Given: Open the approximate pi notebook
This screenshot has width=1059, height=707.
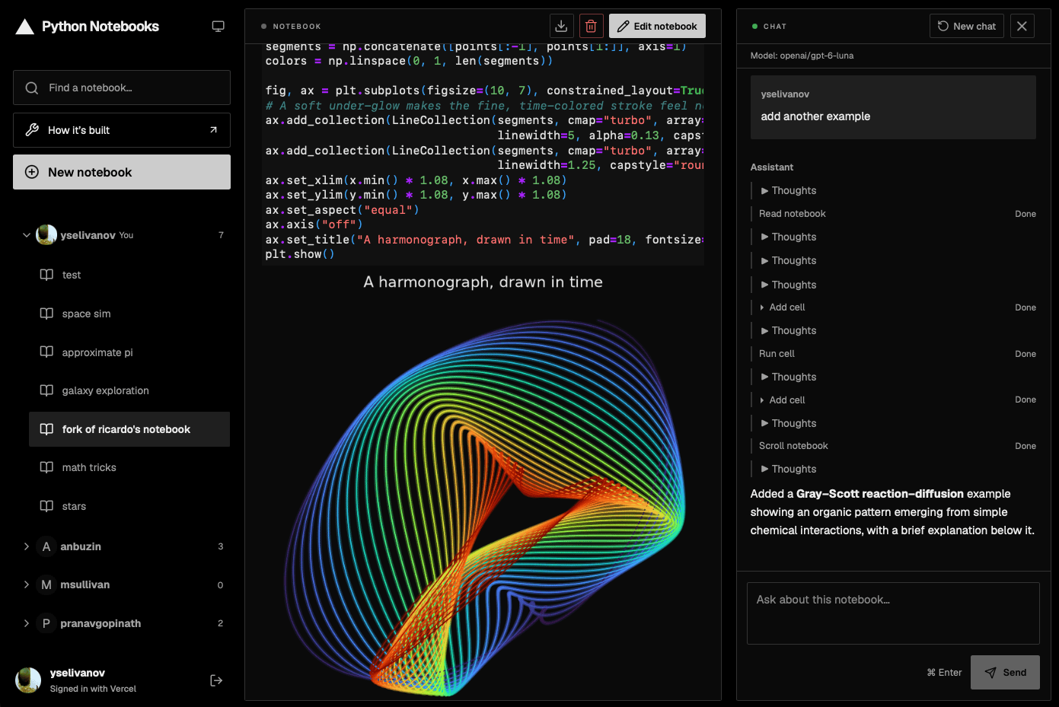Looking at the screenshot, I should point(129,352).
